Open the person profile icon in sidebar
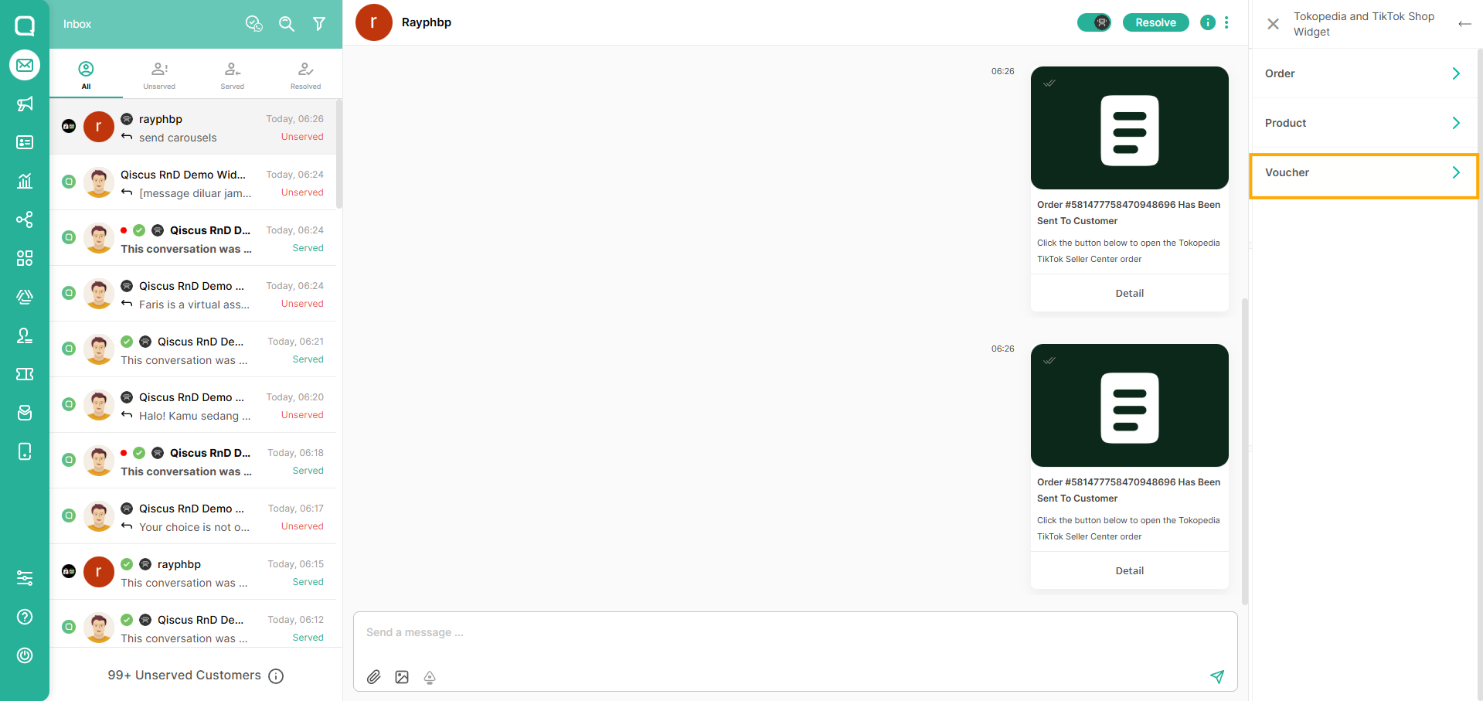This screenshot has height=701, width=1483. point(25,335)
